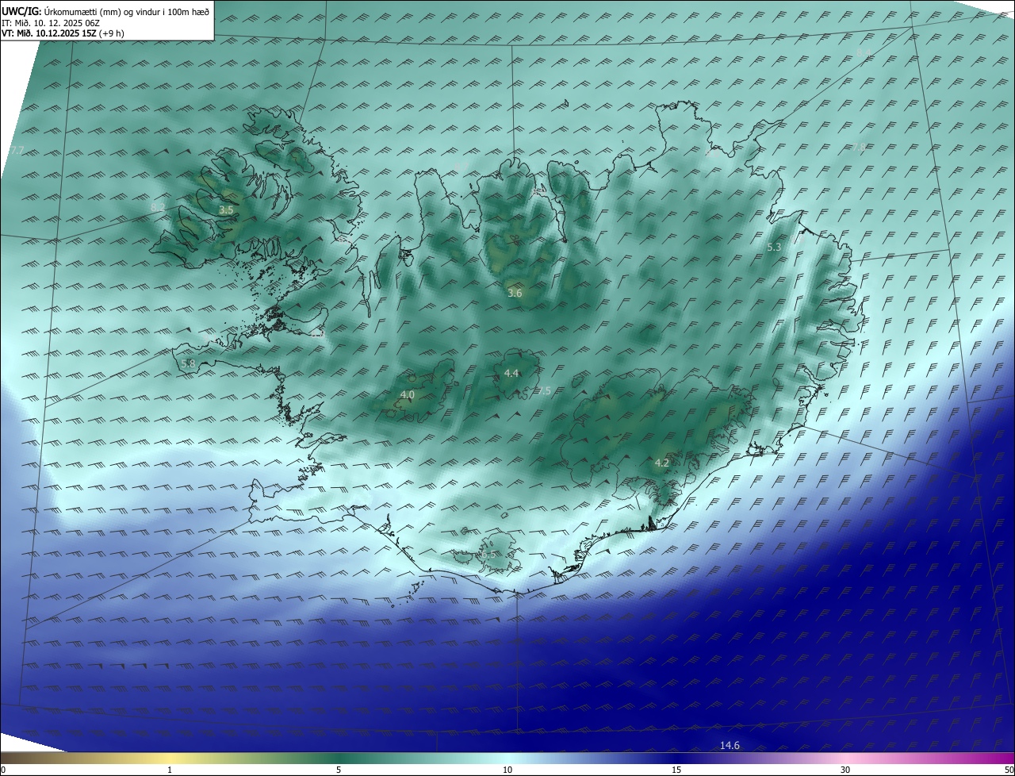The image size is (1015, 776).
Task: Click the color scale tick labeled 15
Action: coord(676,770)
